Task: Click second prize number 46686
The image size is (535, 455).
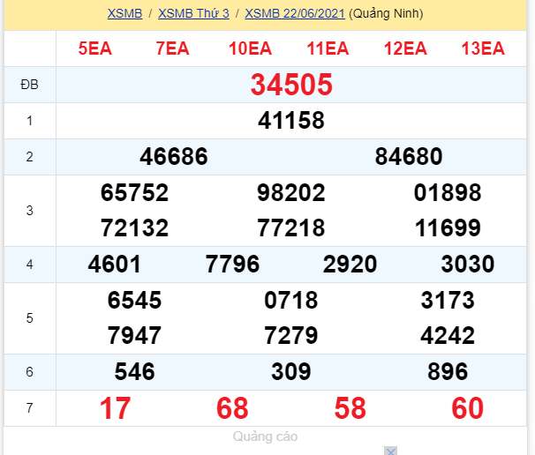Action: tap(174, 157)
